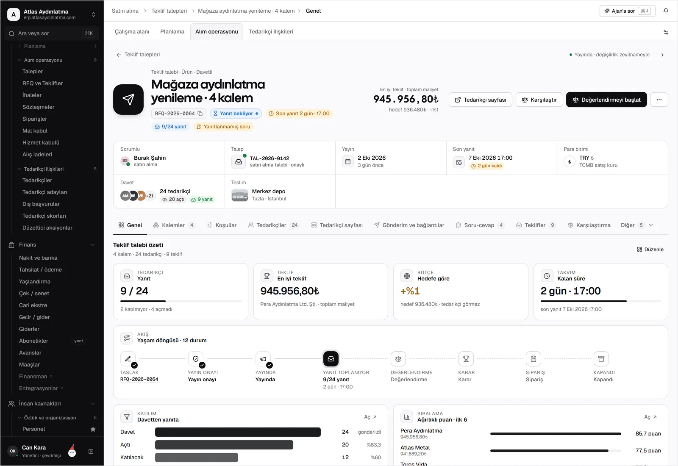
Task: Collapse Özlük ve organizasyon group
Action: [19, 418]
